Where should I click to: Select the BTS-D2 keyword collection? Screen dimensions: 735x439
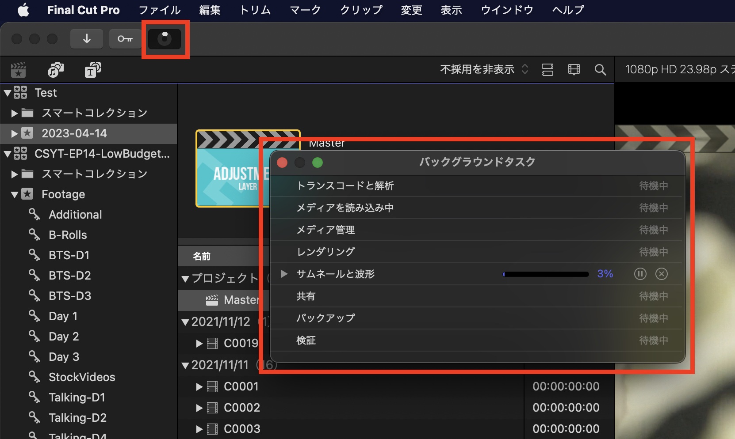pyautogui.click(x=70, y=276)
